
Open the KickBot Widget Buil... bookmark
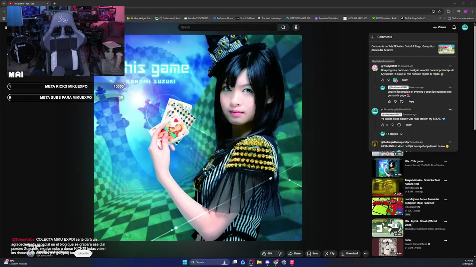coord(139,18)
